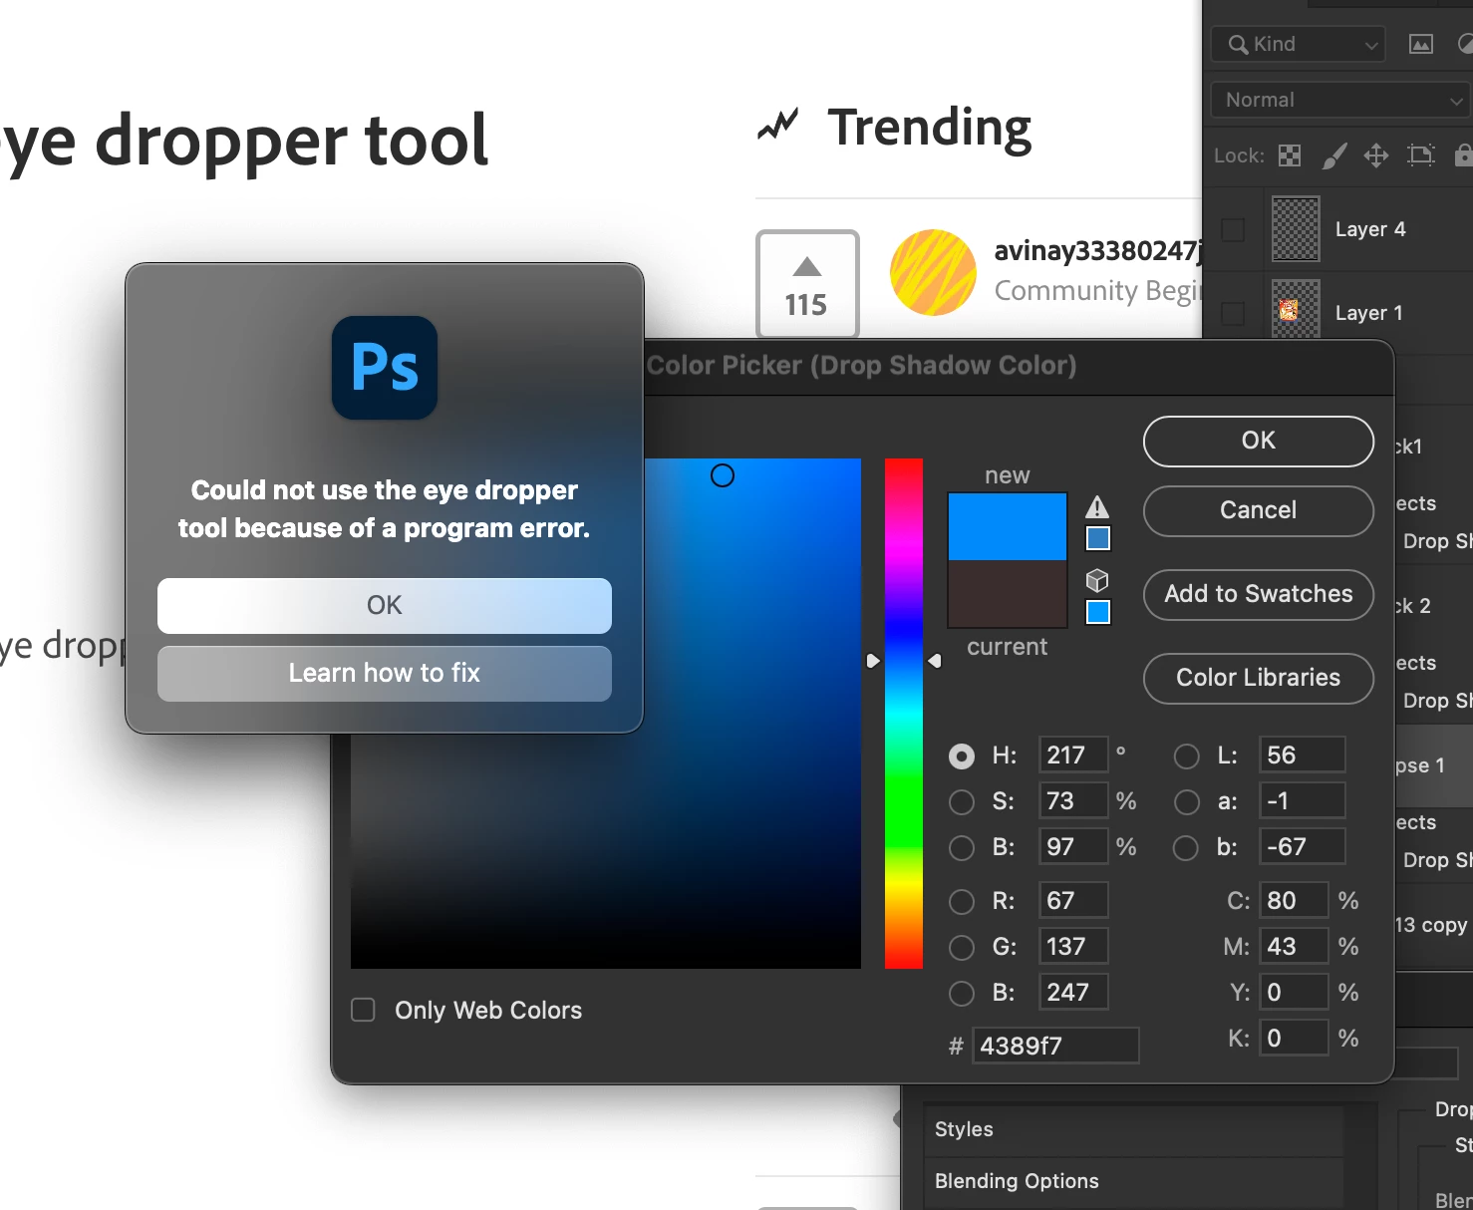The height and width of the screenshot is (1210, 1473).
Task: Click the saturation field showing 73
Action: 1073,800
